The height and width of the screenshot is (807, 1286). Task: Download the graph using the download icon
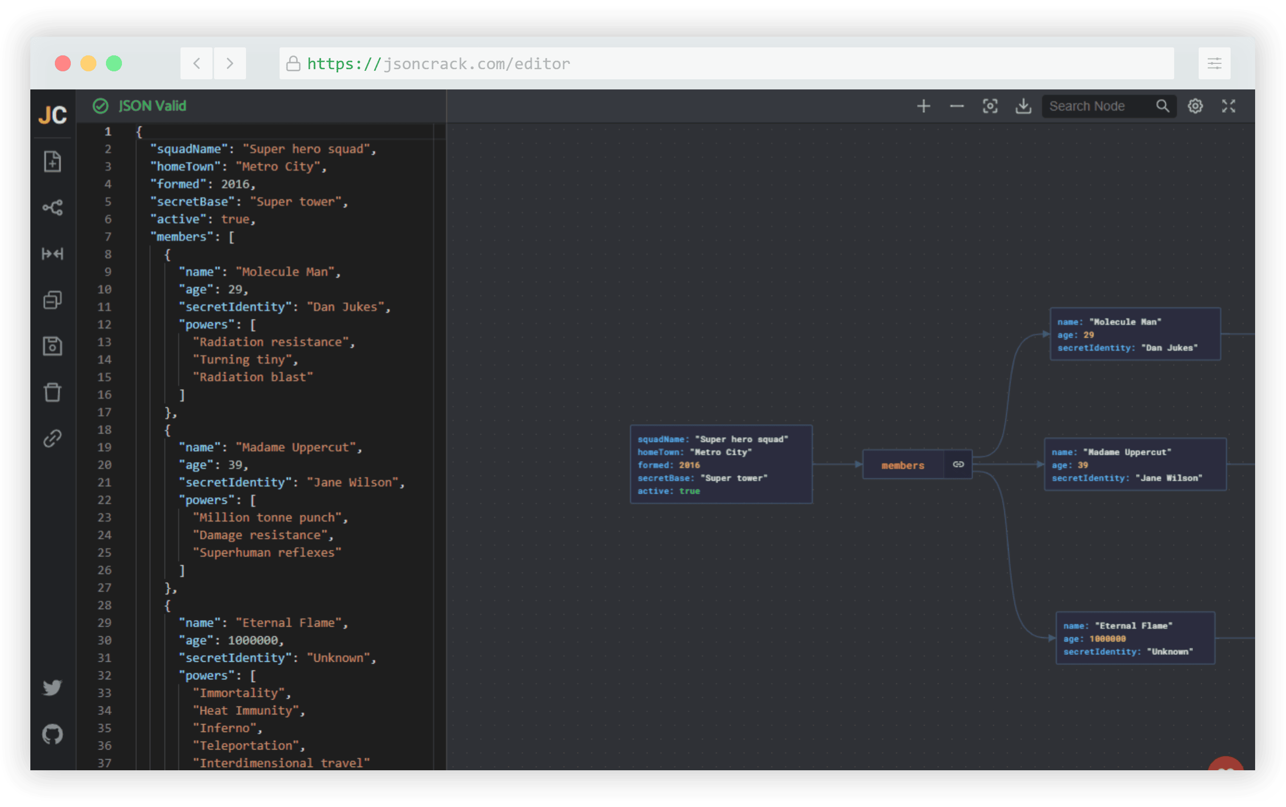[1023, 106]
